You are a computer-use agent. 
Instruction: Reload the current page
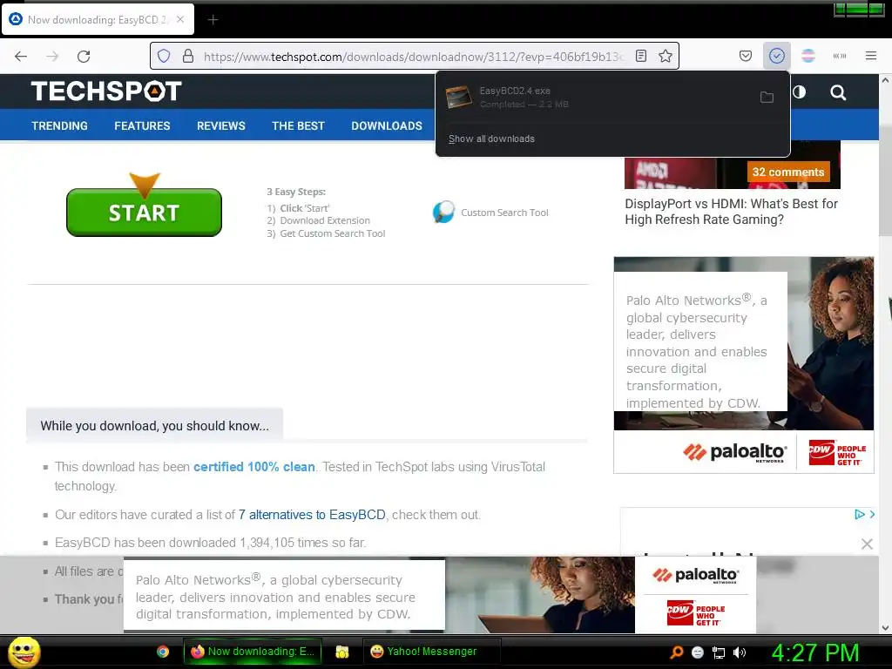[x=84, y=57]
